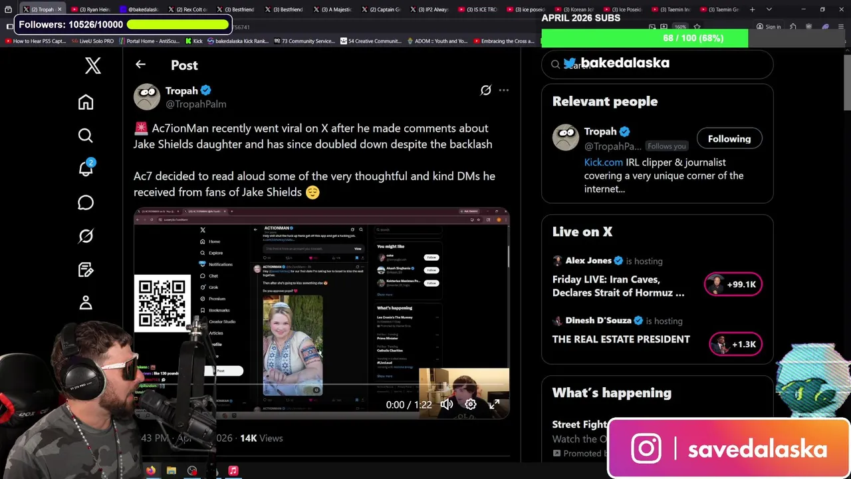The width and height of the screenshot is (851, 479).
Task: Click the 14K Views count
Action: point(261,438)
